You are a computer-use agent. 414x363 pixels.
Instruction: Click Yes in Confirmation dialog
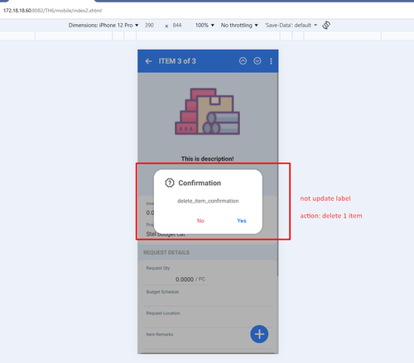point(242,221)
